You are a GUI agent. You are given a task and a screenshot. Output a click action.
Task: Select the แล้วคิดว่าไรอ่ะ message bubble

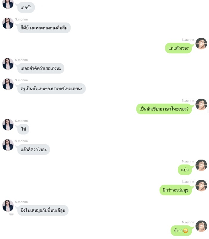pos(33,149)
